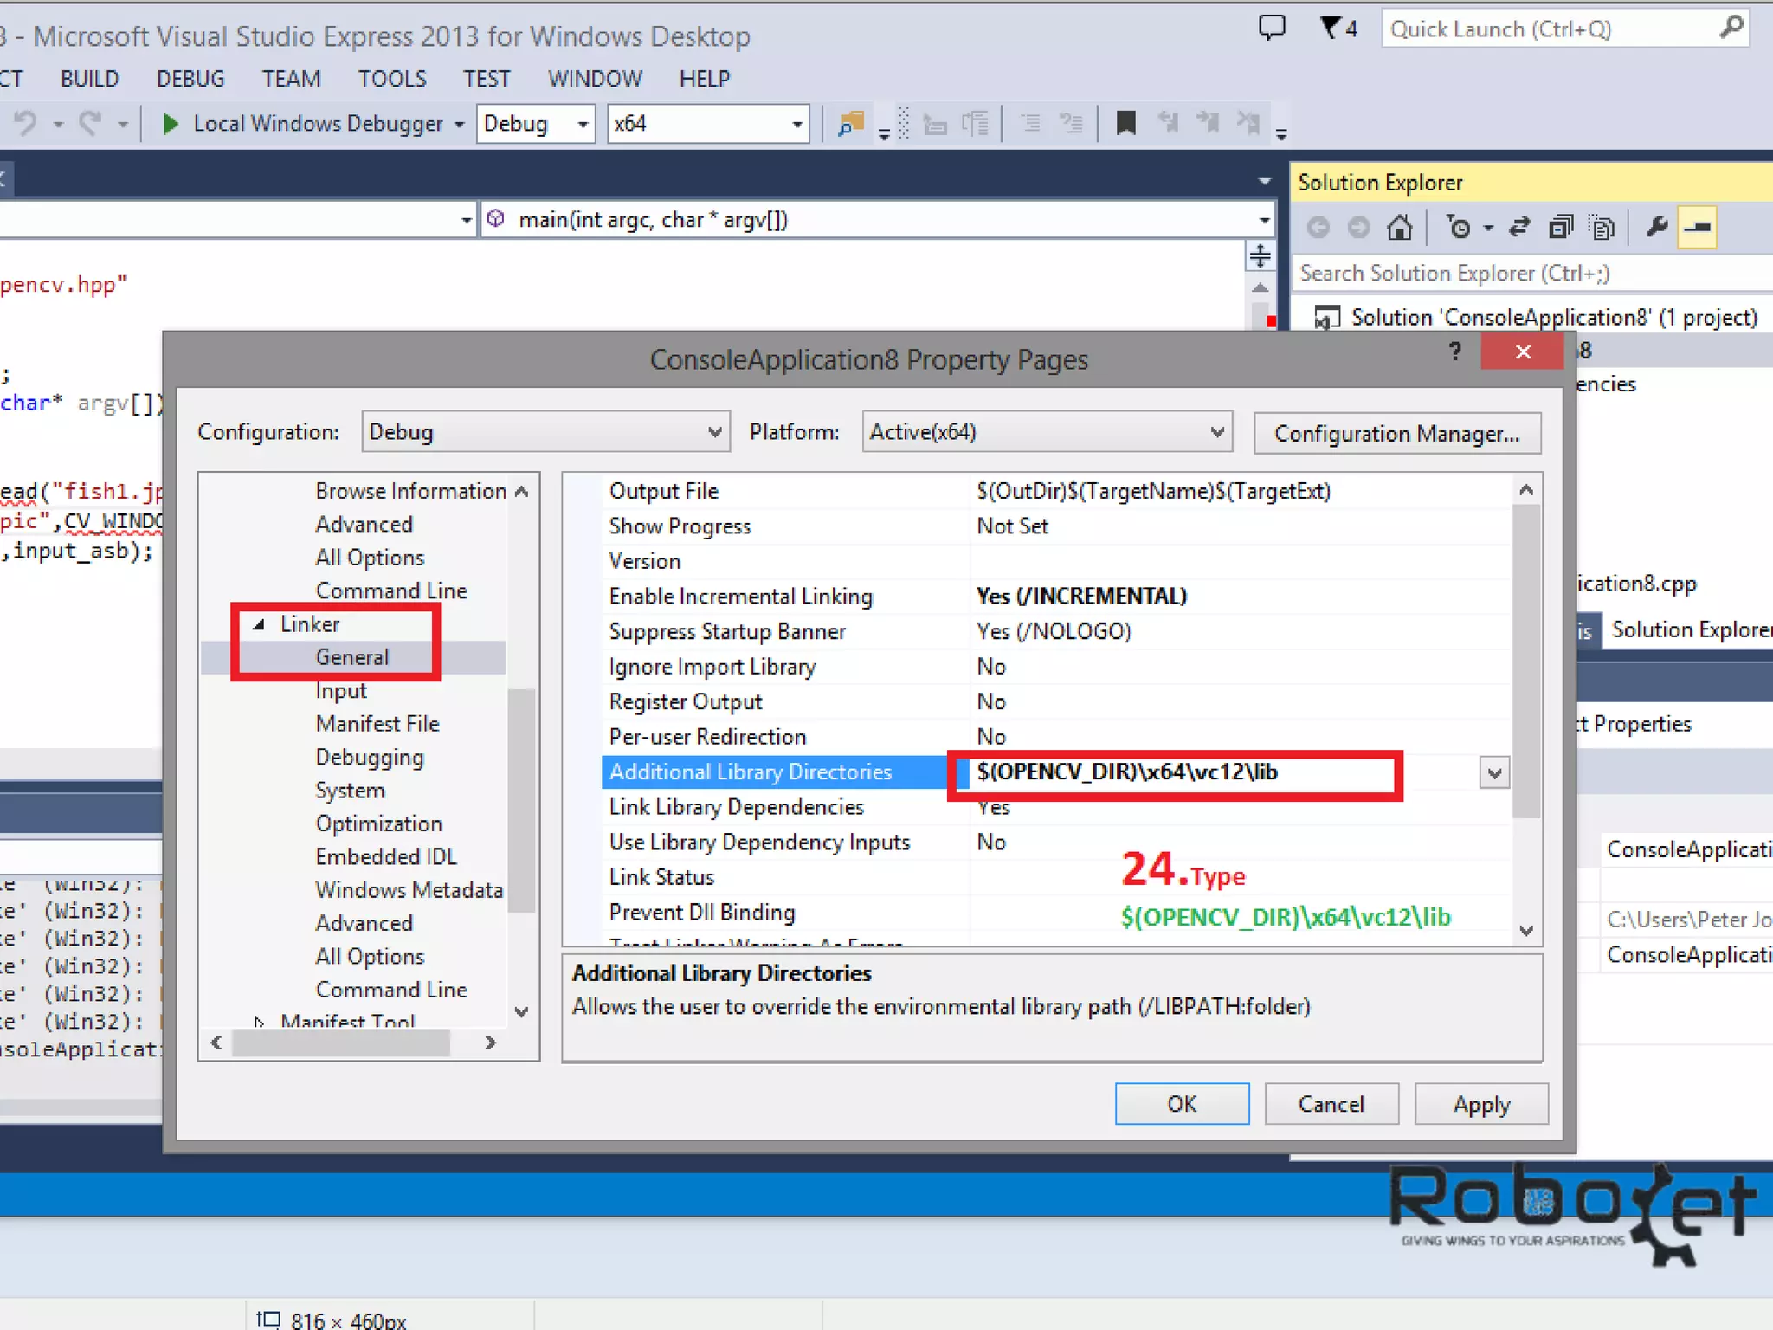Click the Collapse All icon in Solution Explorer
Image resolution: width=1773 pixels, height=1330 pixels.
pos(1560,228)
